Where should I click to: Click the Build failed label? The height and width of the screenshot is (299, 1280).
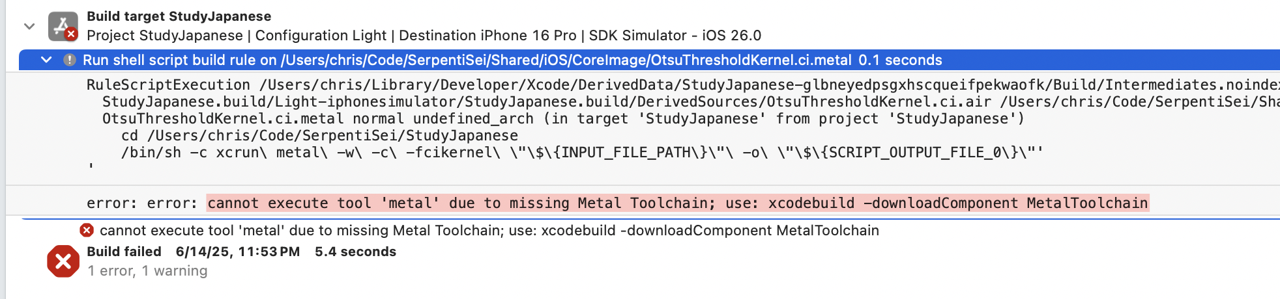point(124,252)
